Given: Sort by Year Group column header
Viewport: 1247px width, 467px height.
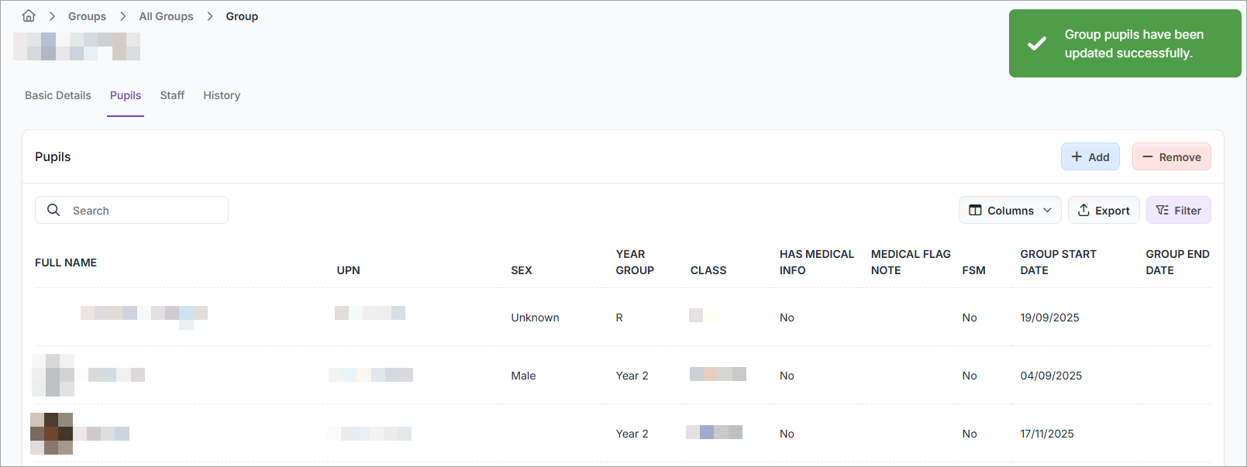Looking at the screenshot, I should point(634,262).
